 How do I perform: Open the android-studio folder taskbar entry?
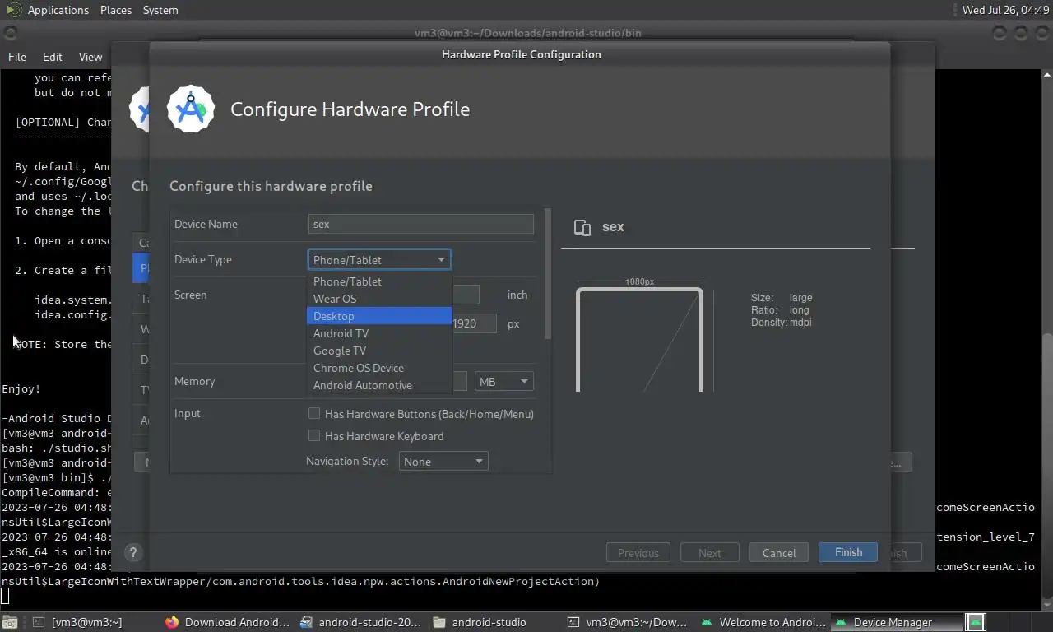pyautogui.click(x=480, y=622)
